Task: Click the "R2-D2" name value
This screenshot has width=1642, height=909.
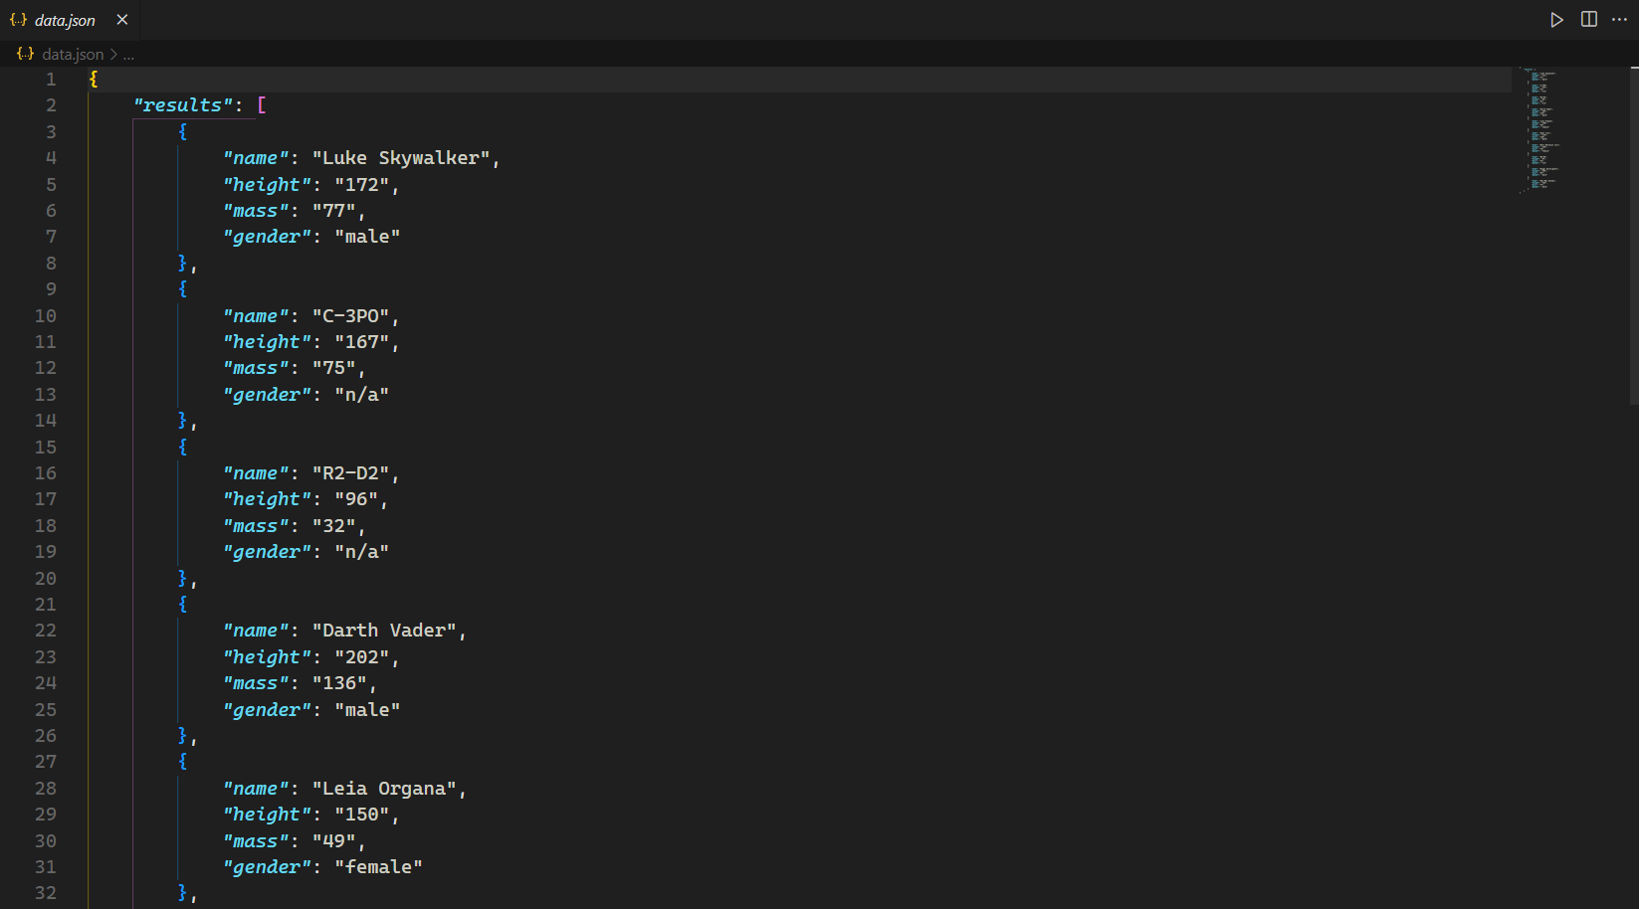Action: point(351,473)
